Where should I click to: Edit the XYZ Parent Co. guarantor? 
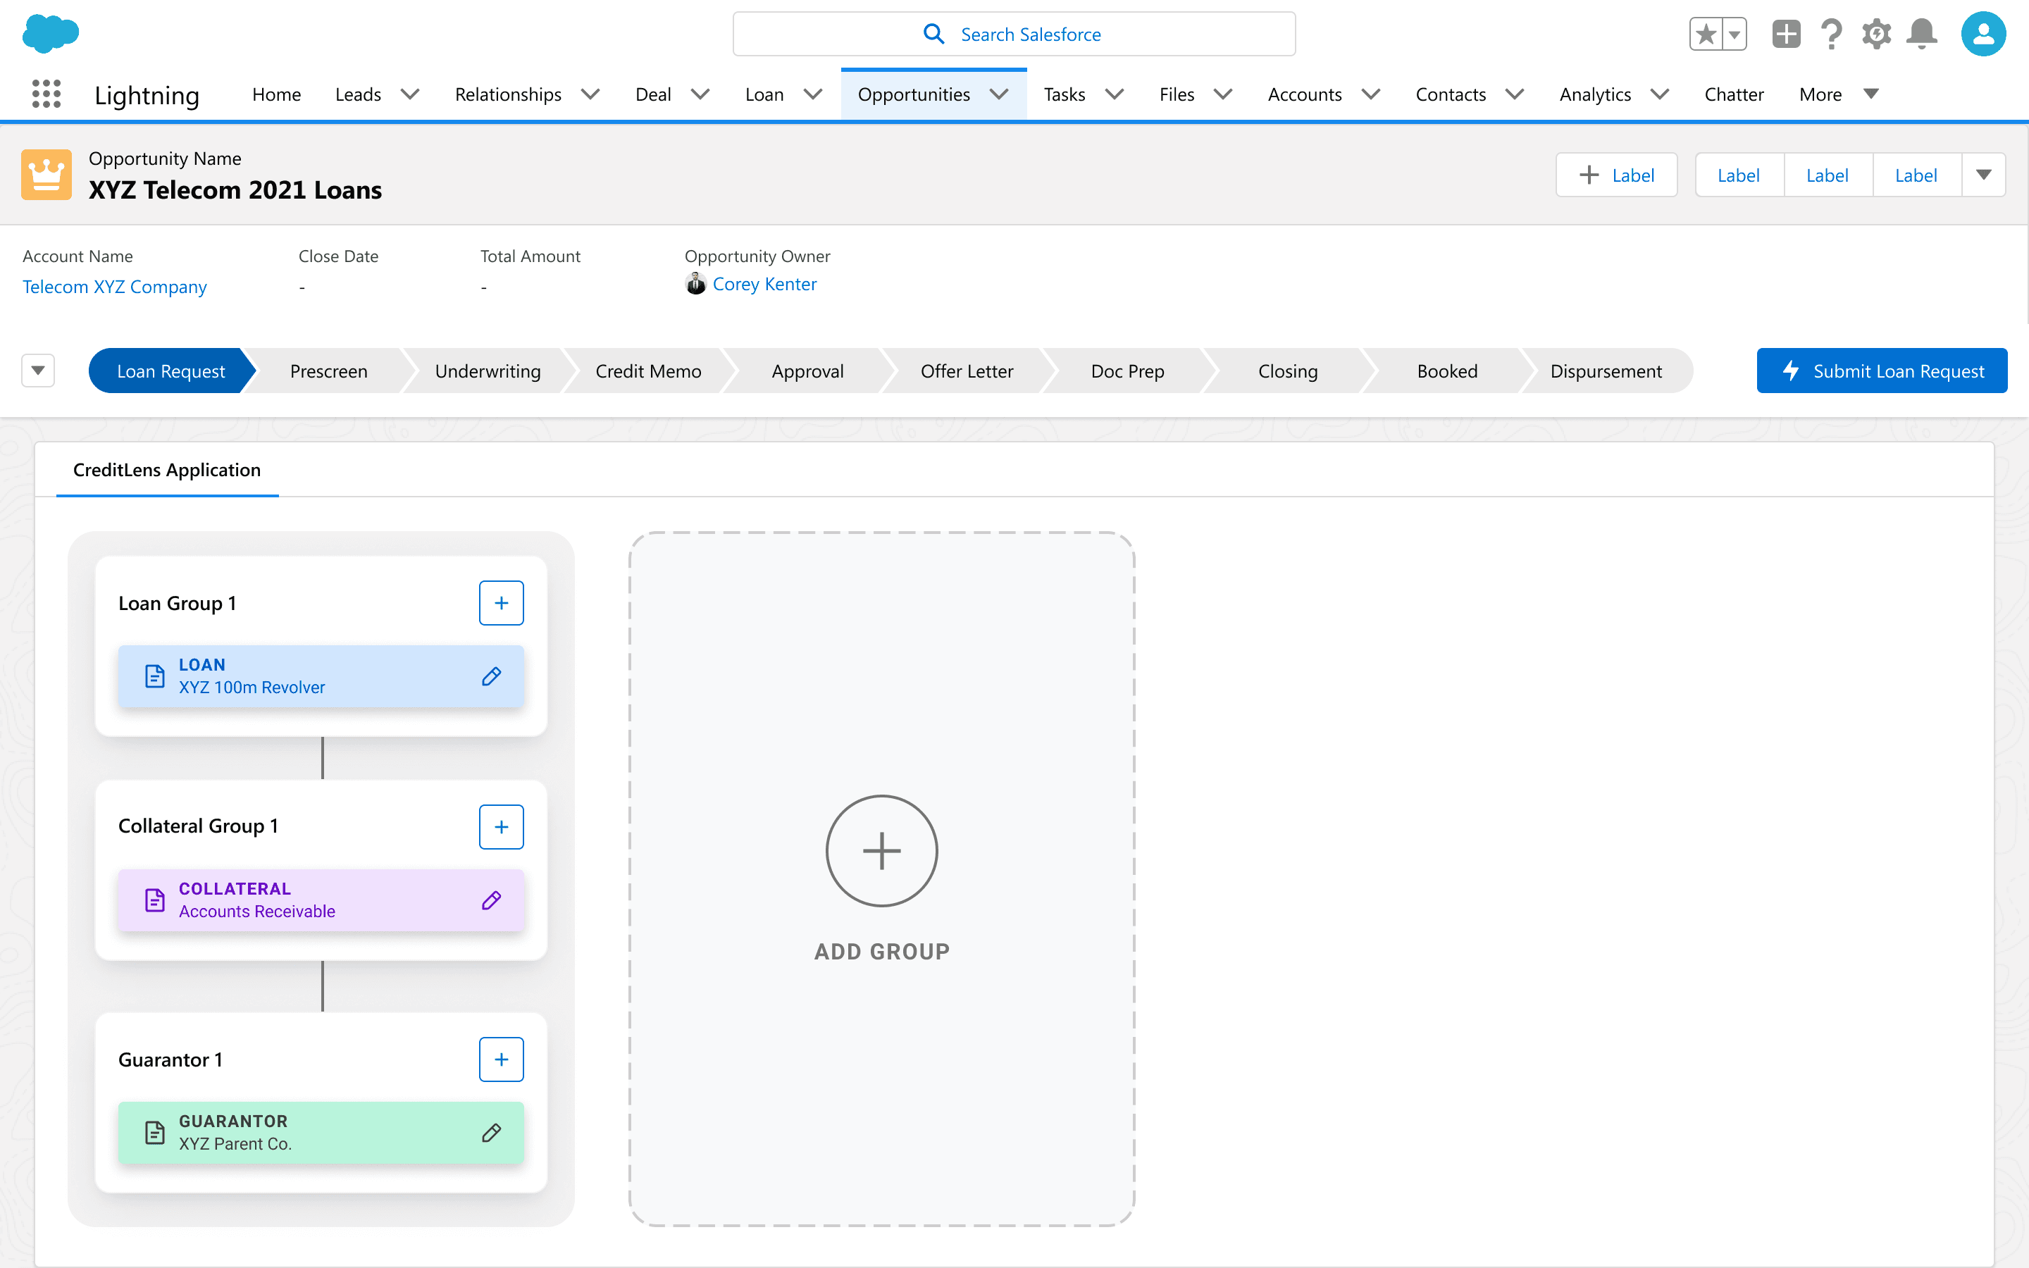tap(492, 1132)
